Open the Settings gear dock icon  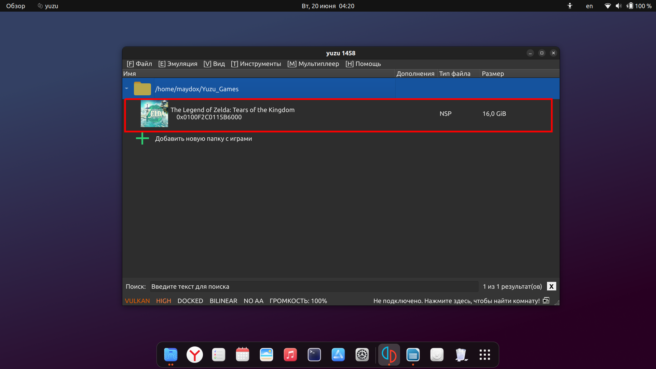[x=362, y=355]
